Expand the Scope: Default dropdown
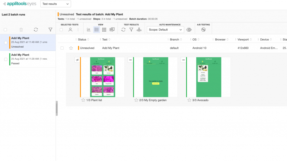This screenshot has width=287, height=161. (x=165, y=30)
